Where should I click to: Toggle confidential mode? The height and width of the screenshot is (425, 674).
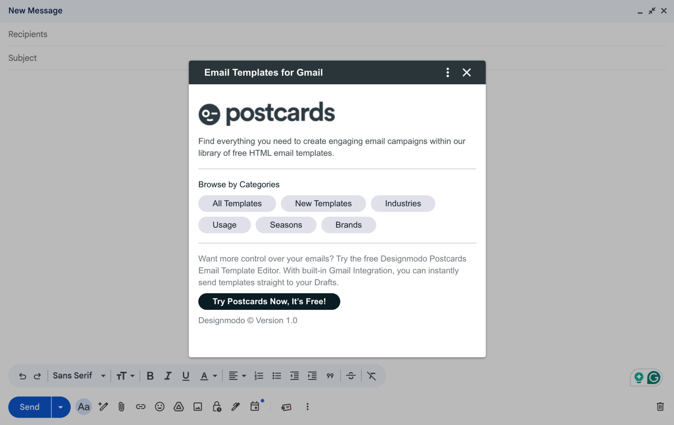(x=216, y=407)
